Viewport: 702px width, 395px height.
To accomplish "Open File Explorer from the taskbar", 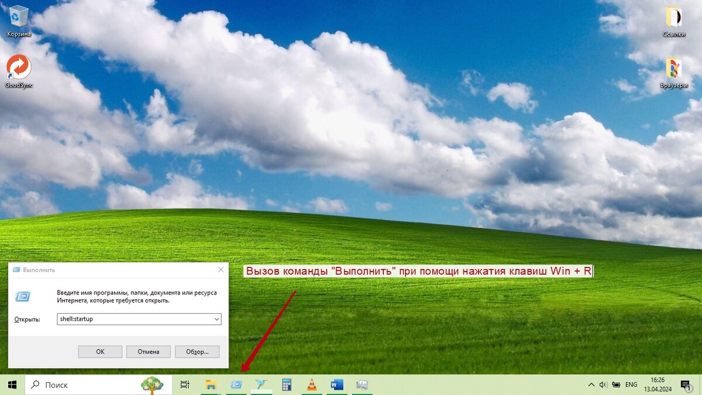I will (211, 384).
